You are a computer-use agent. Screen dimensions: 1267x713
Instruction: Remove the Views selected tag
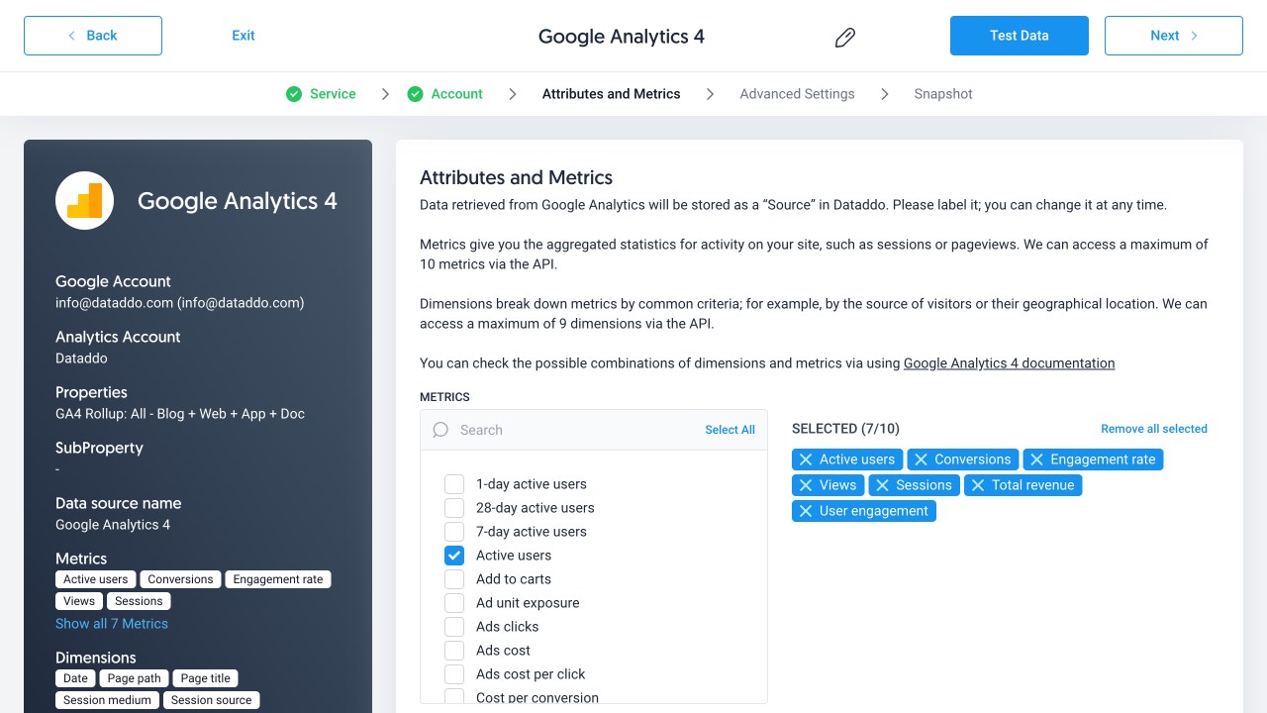click(806, 485)
